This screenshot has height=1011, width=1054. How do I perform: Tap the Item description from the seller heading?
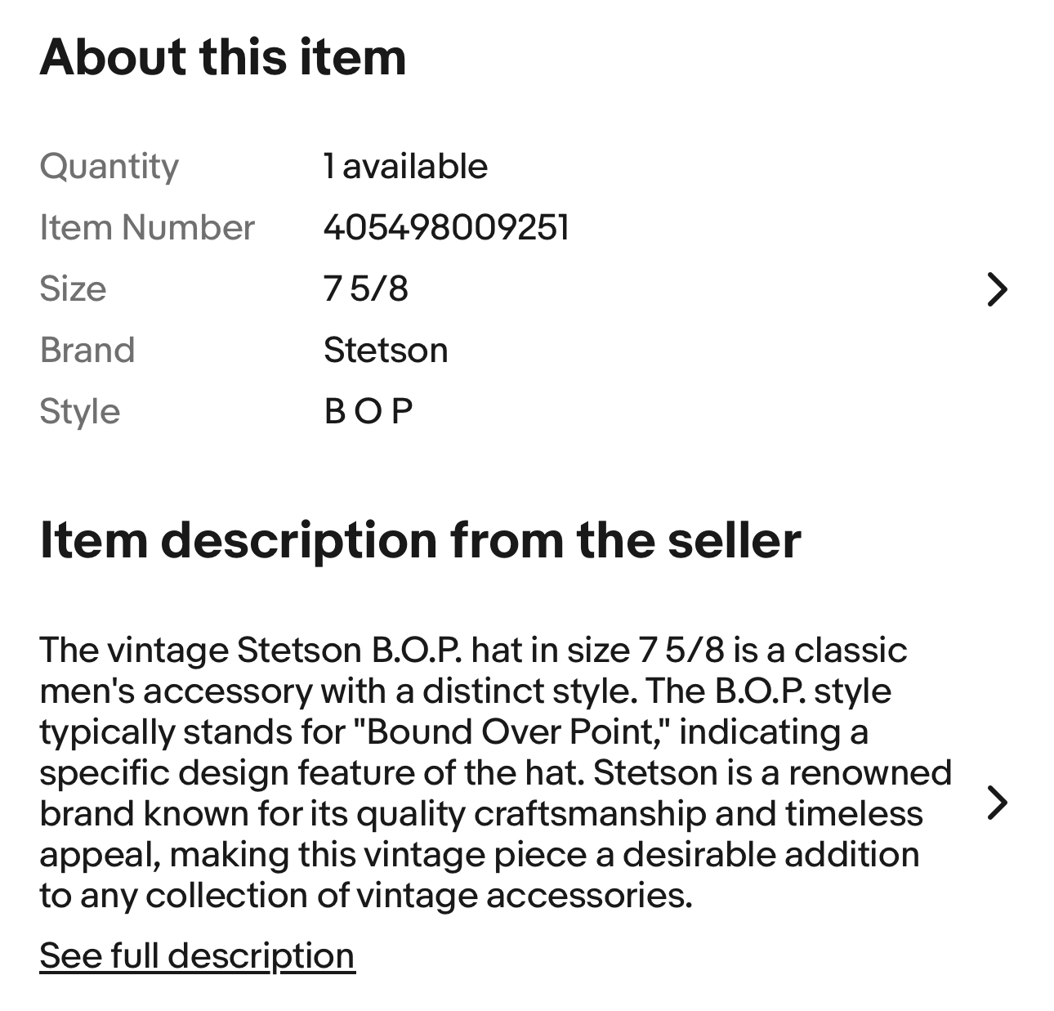(420, 540)
